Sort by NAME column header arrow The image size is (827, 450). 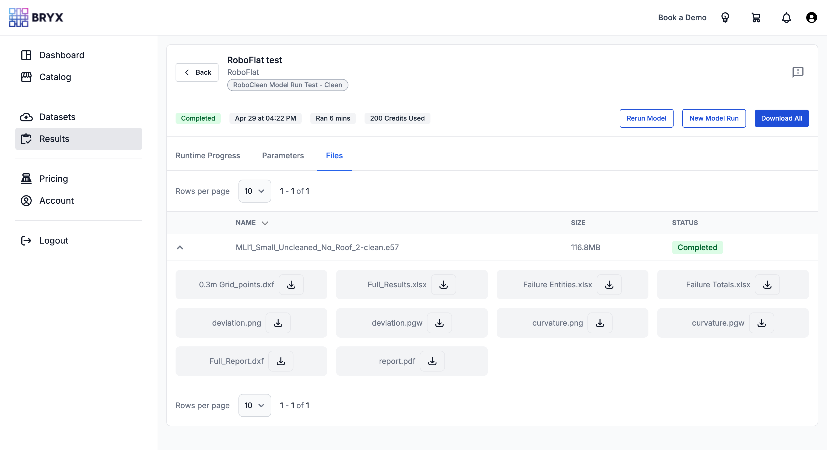pyautogui.click(x=265, y=223)
